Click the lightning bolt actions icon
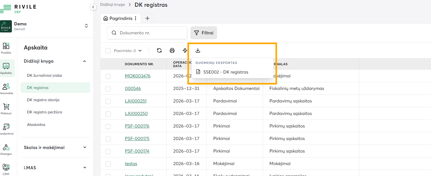 [x=185, y=50]
